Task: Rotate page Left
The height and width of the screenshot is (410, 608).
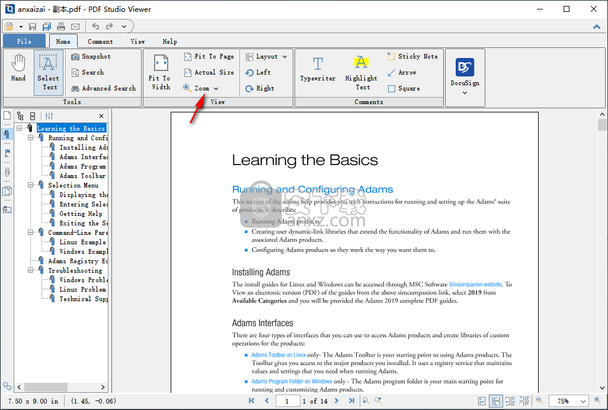Action: coord(258,72)
